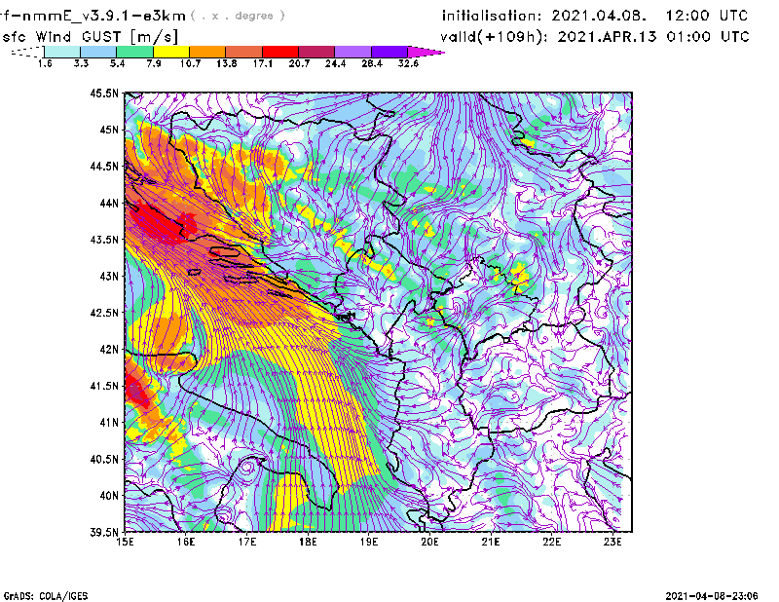Select the deep violet legend swatch
This screenshot has height=602, width=779.
coord(389,52)
